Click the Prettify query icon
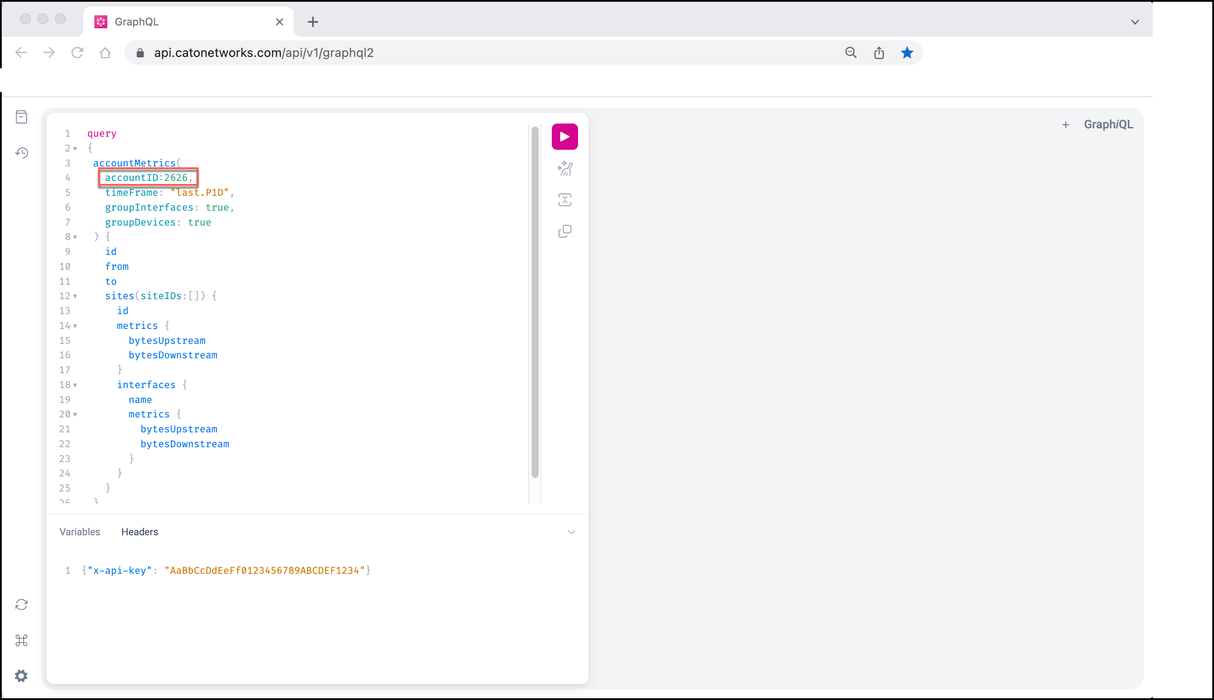This screenshot has height=700, width=1214. (564, 169)
